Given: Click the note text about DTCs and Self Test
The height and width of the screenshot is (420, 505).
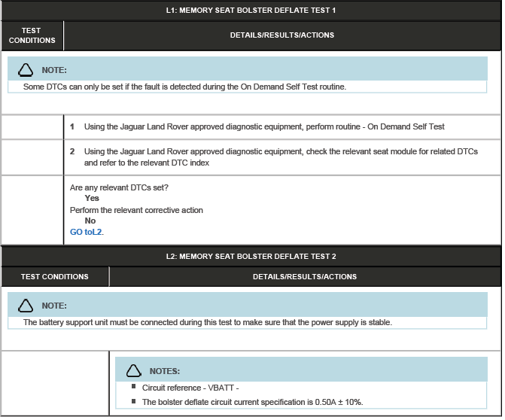Looking at the screenshot, I should (184, 87).
